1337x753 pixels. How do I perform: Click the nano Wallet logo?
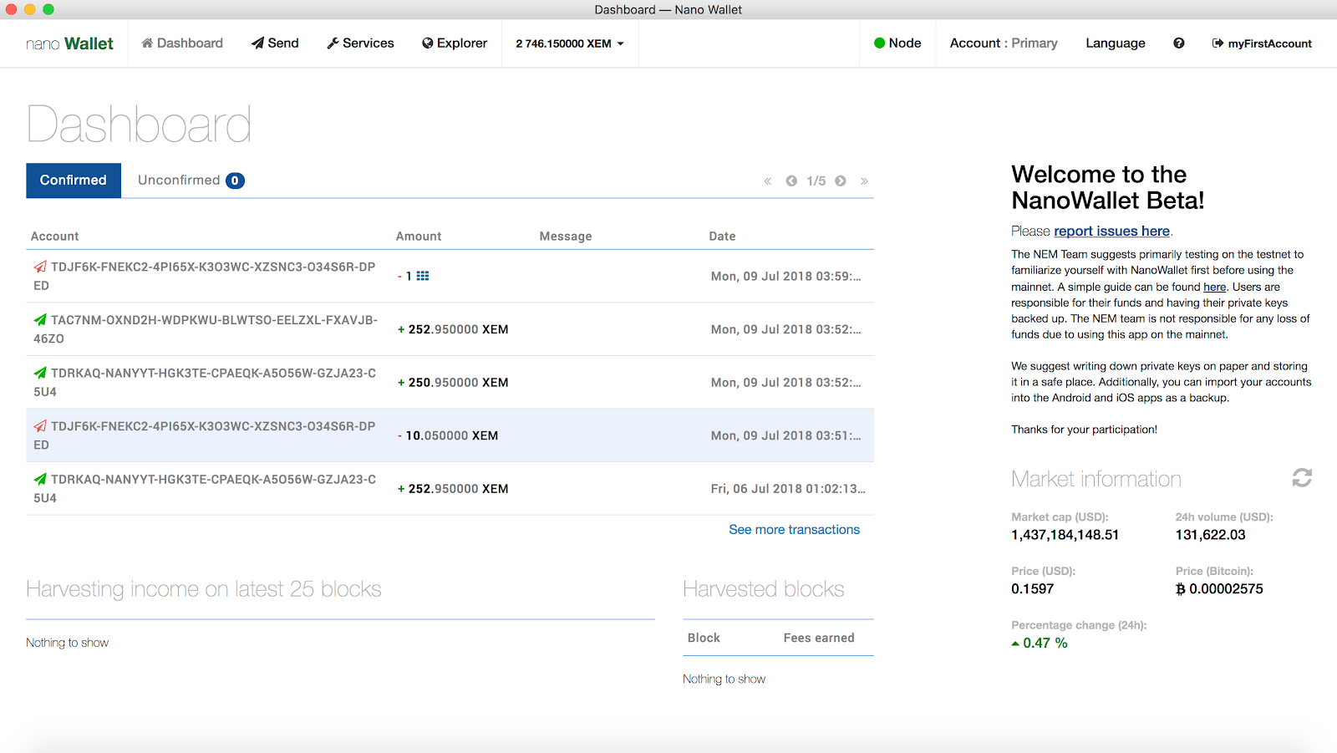coord(69,43)
